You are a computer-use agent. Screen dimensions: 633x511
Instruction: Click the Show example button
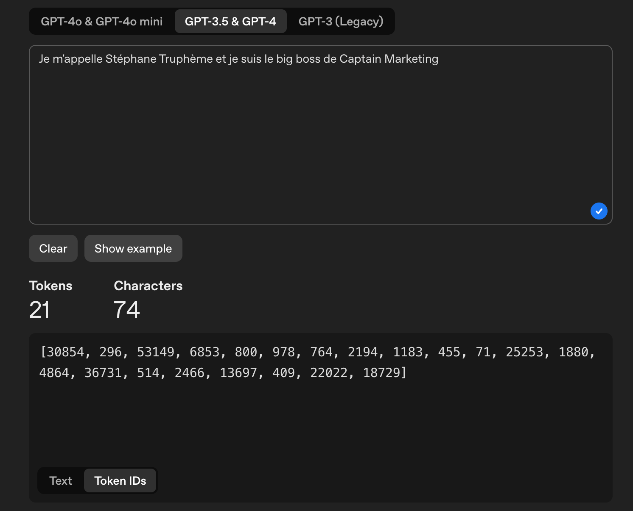133,248
